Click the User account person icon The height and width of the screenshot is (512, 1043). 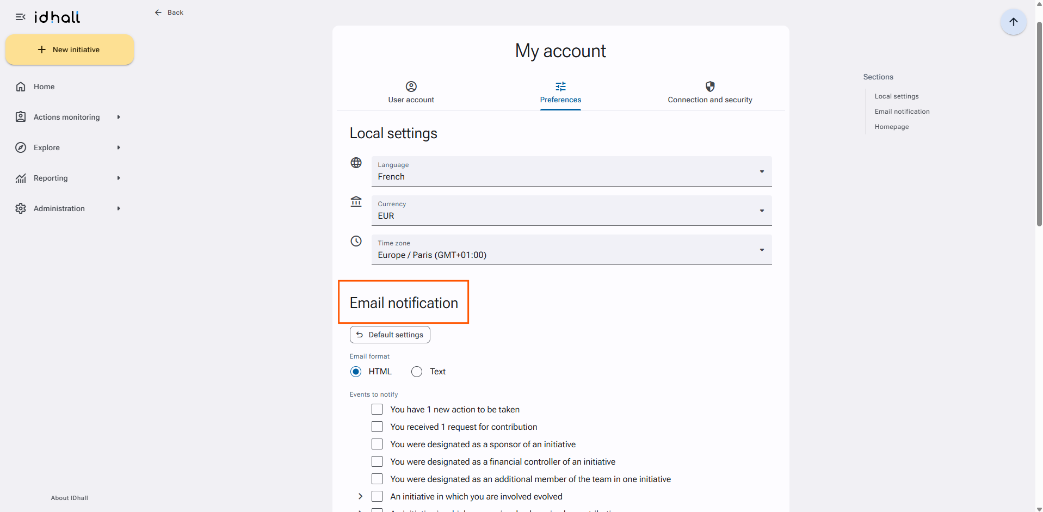coord(411,87)
